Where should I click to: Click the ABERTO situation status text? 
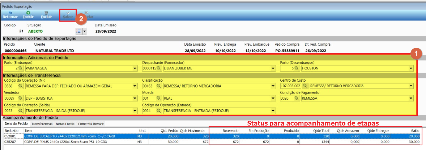click(x=35, y=31)
